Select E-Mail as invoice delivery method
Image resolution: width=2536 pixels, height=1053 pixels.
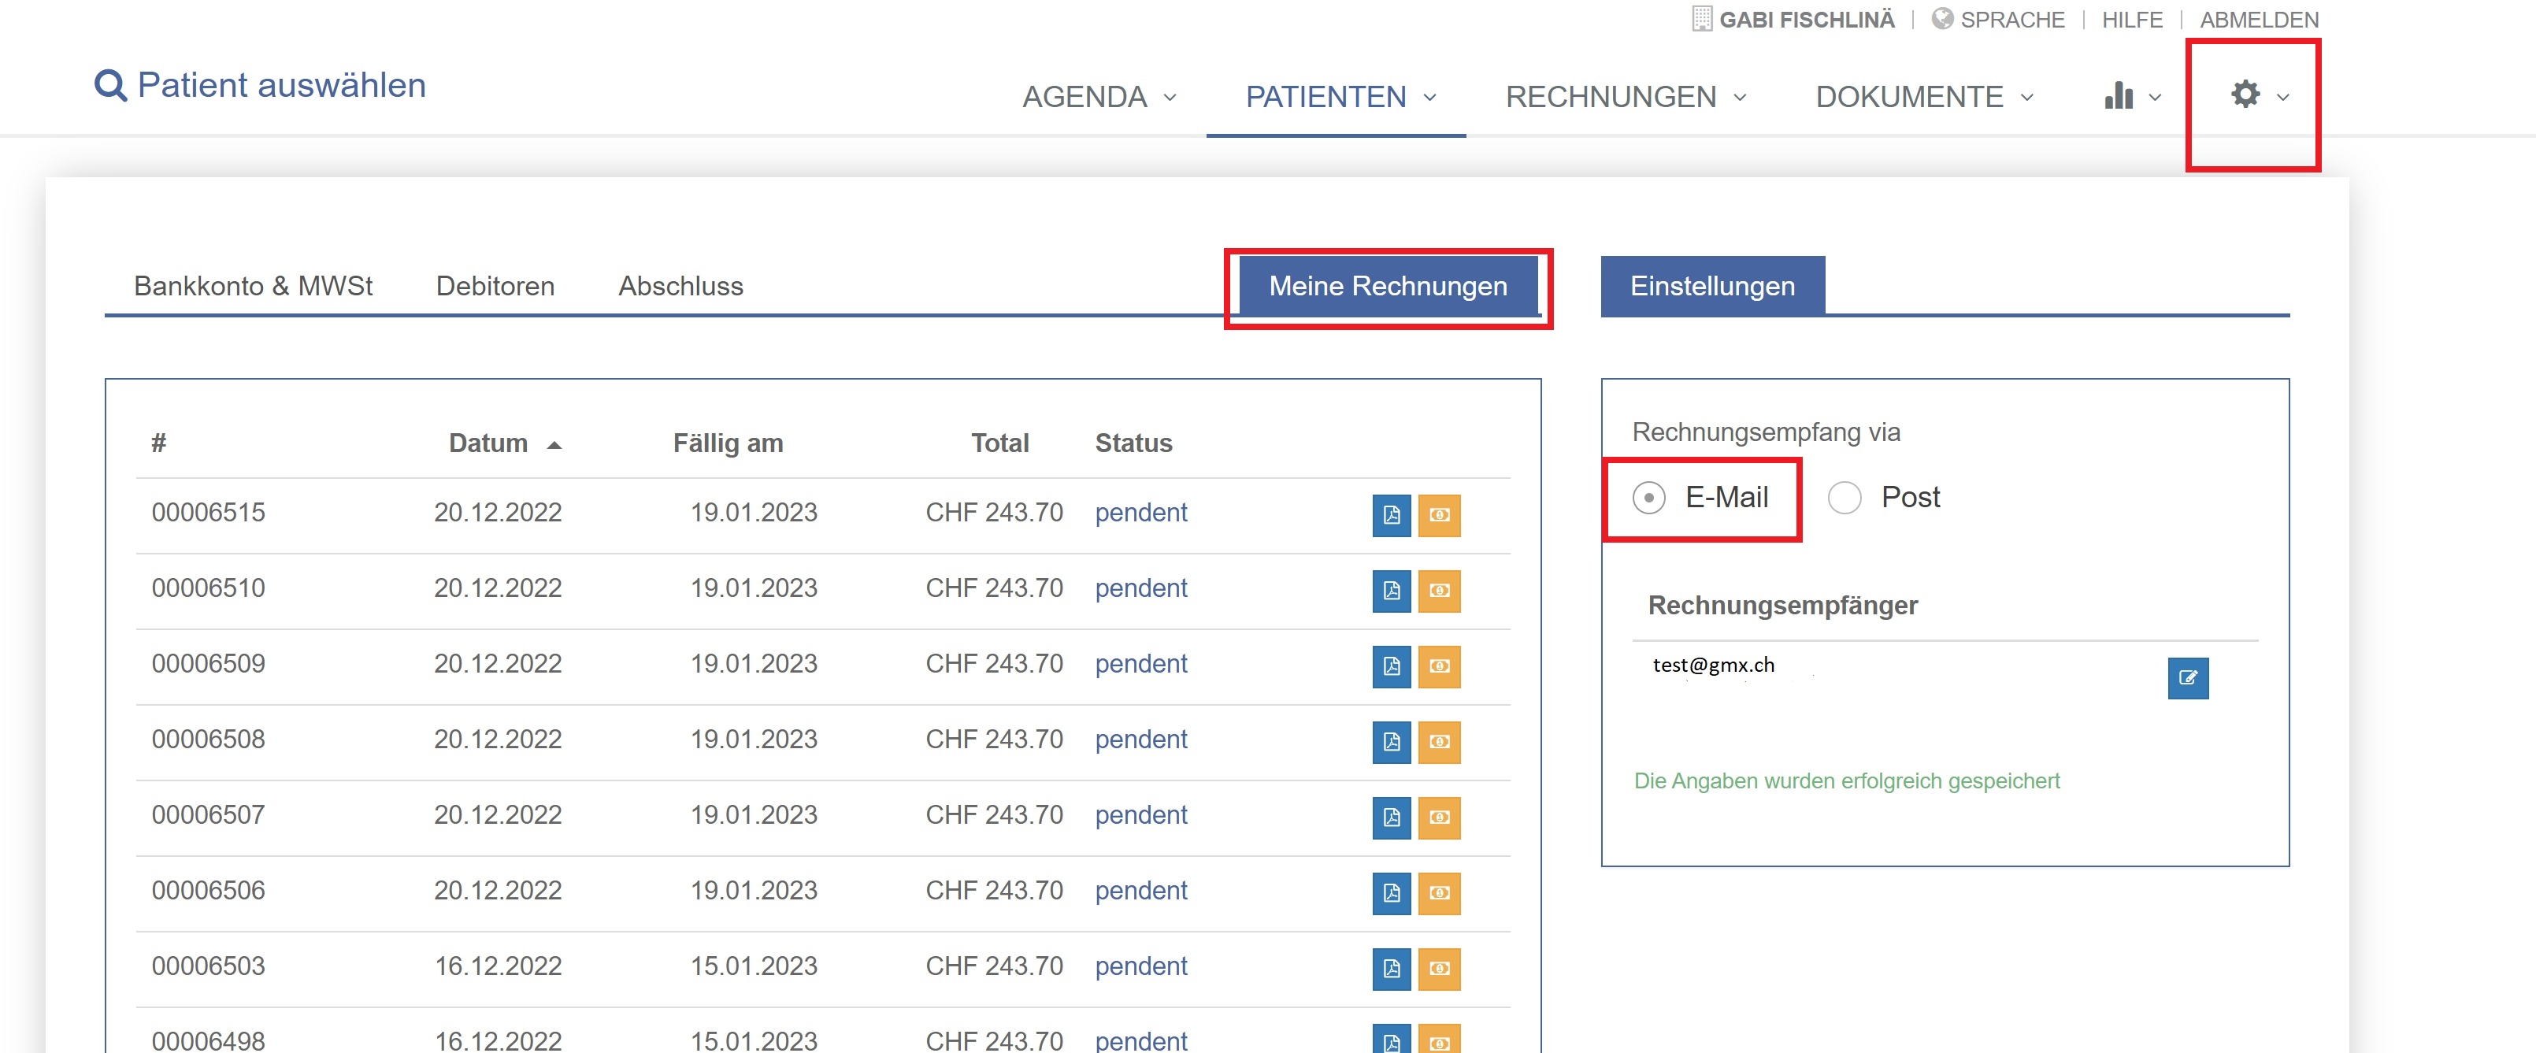tap(1649, 498)
